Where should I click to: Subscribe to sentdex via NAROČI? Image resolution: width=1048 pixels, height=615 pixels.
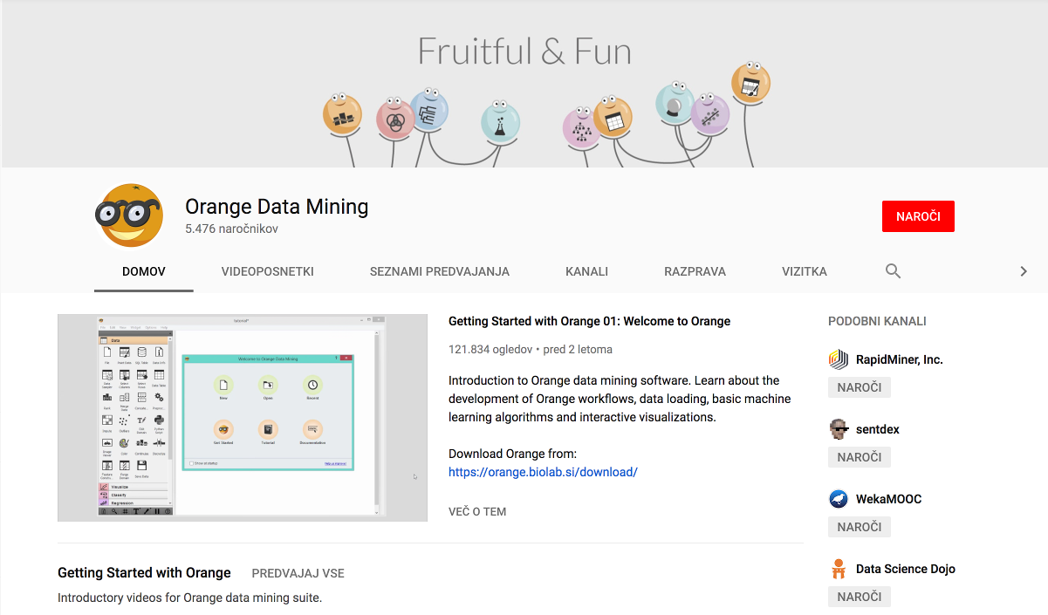click(860, 457)
